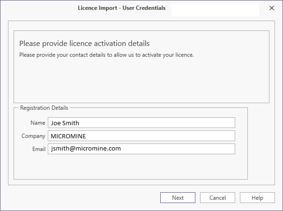Screen dimensions: 283x211
Task: Place cursor on 'MICROMINE' text
Action: 69,136
